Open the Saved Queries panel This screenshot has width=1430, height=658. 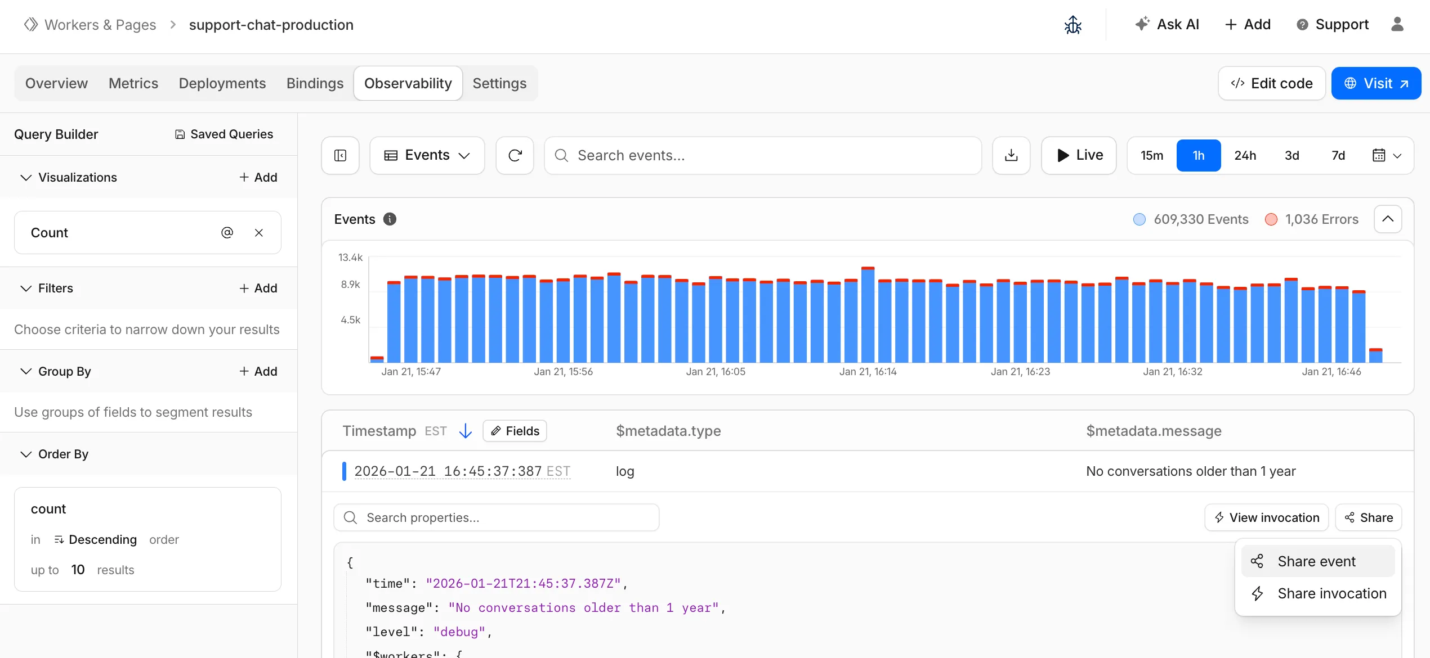coord(224,134)
